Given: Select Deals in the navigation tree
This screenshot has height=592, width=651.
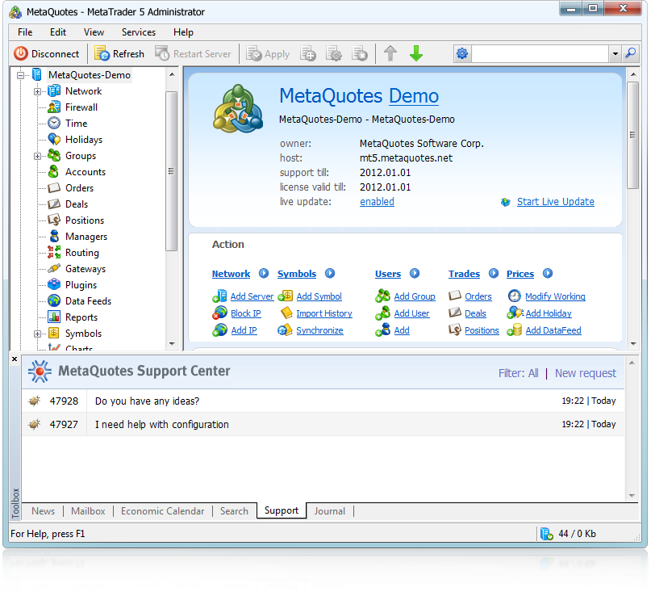Looking at the screenshot, I should coord(77,204).
